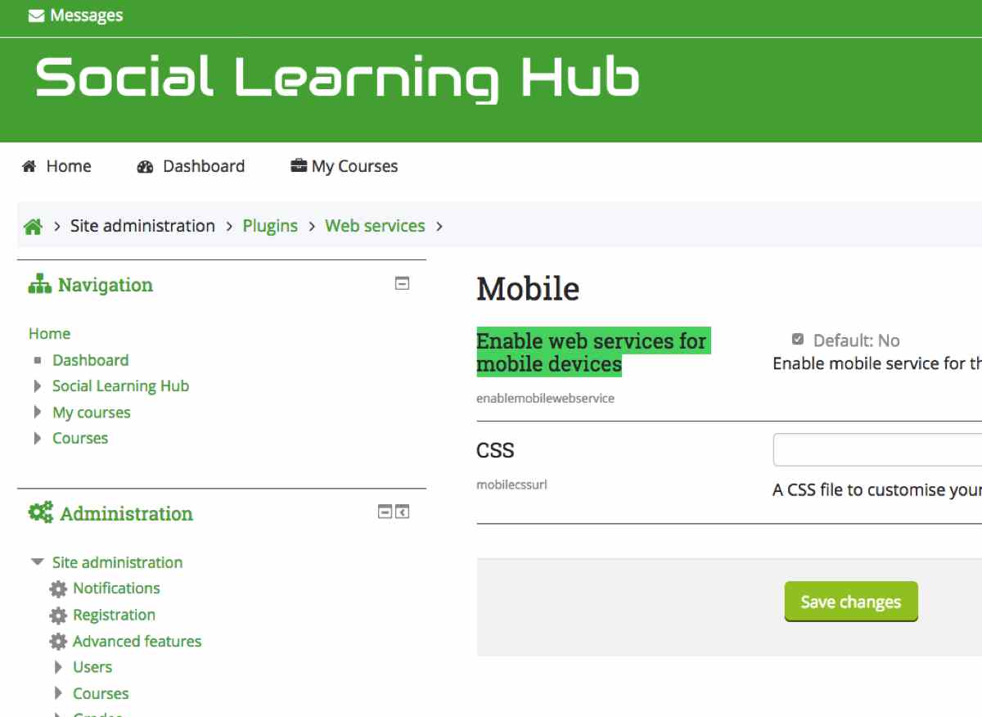Screen dimensions: 982x717
Task: Expand the Social Learning Hub tree node
Action: pos(38,386)
